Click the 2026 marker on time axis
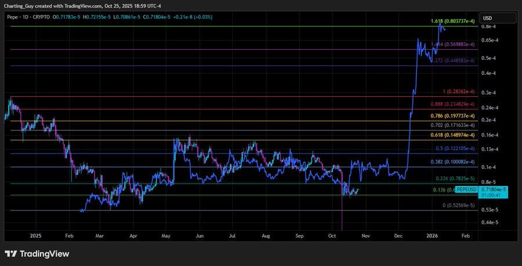The image size is (522, 266). tap(432, 236)
